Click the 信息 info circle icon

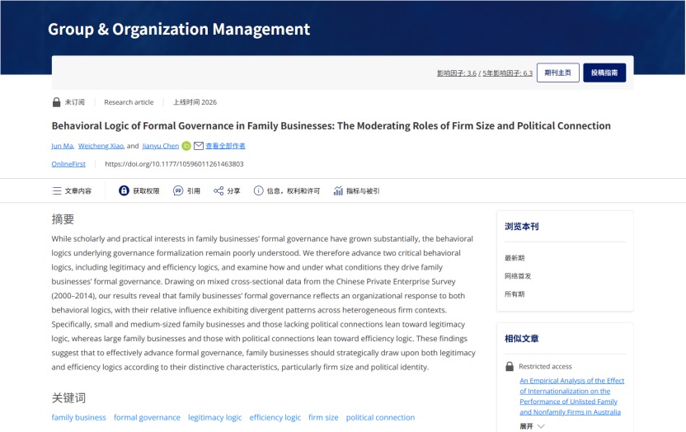click(x=259, y=190)
